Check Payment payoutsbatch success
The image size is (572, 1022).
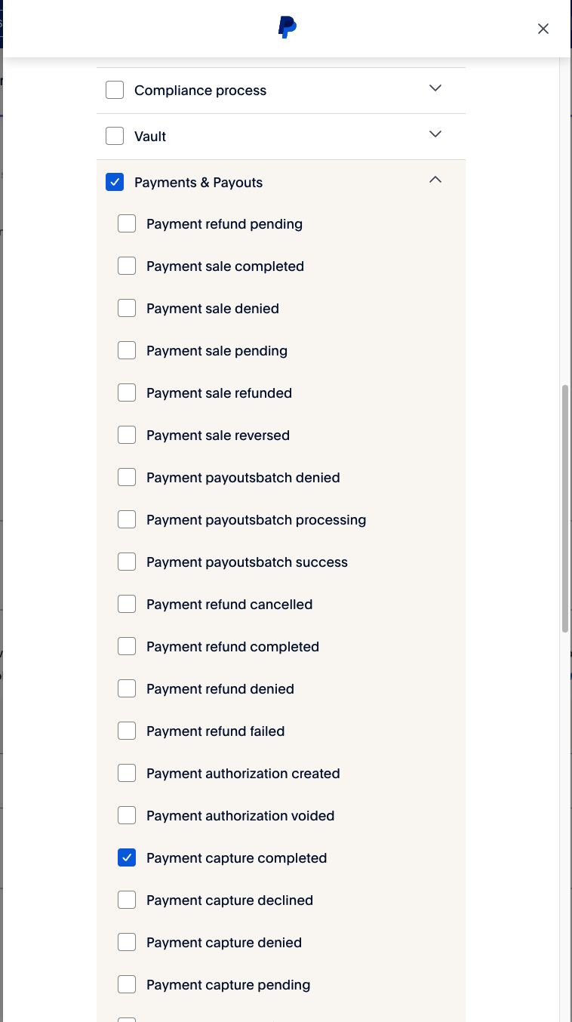(x=127, y=562)
